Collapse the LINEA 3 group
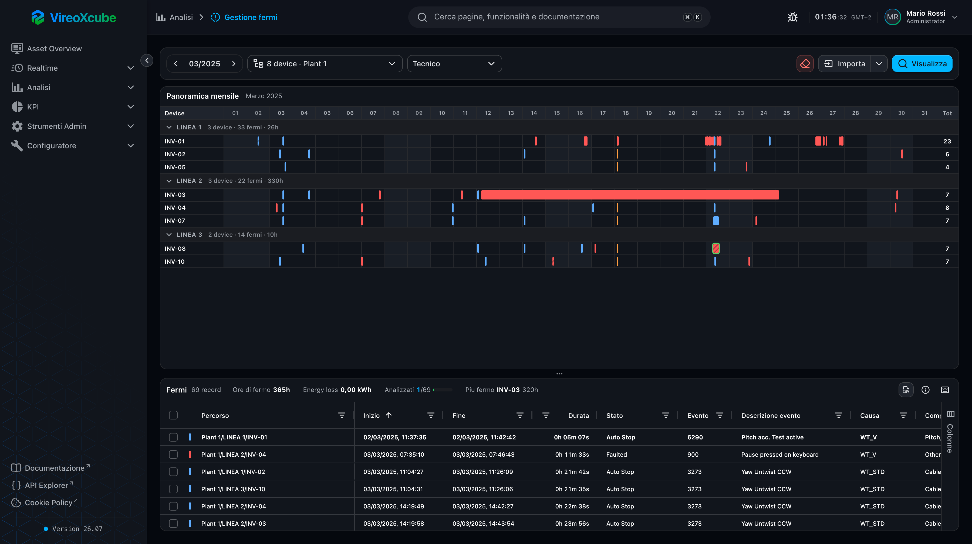 coord(169,234)
